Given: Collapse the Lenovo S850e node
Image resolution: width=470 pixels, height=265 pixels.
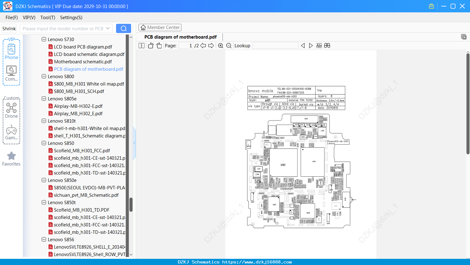Looking at the screenshot, I should coord(44,180).
